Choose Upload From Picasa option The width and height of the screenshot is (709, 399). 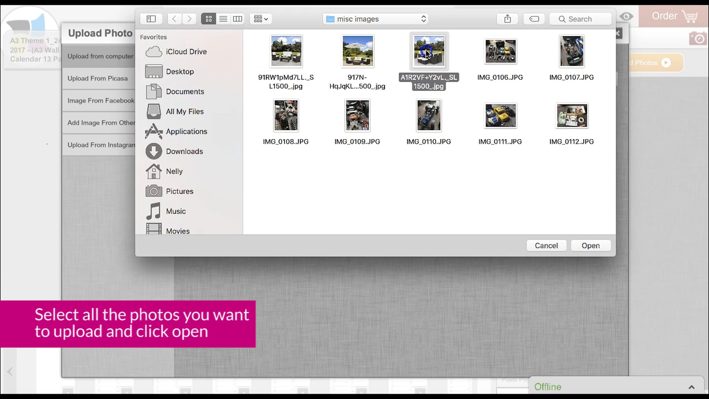coord(99,78)
